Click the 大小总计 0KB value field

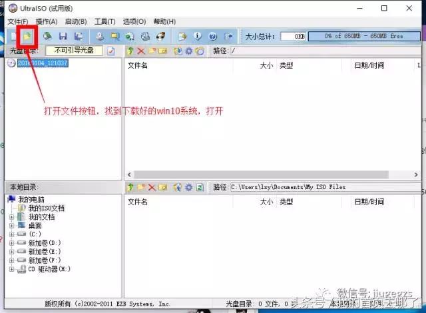pos(293,37)
